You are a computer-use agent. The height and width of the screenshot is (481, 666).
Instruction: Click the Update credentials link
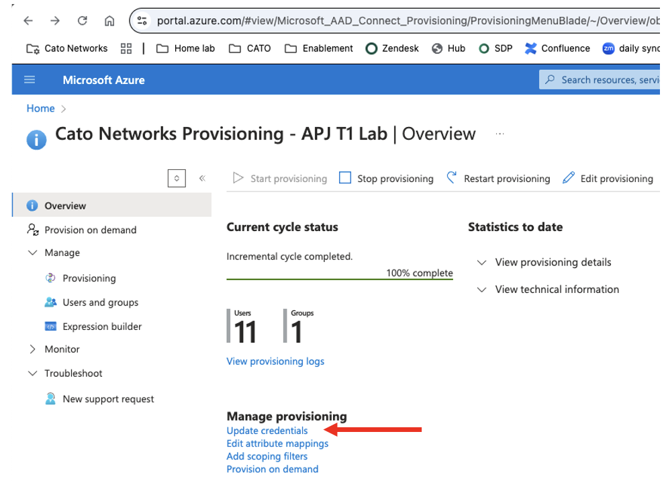267,430
